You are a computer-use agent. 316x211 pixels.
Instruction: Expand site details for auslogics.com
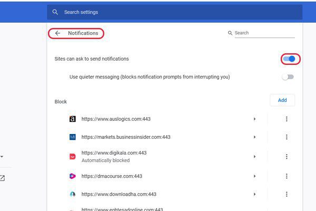[x=255, y=119]
